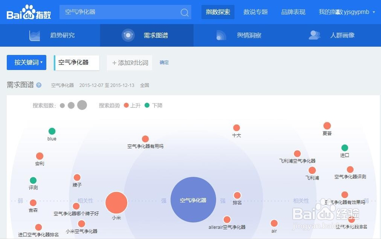
Task: Select the 空气净化器有用吗 node
Action: [145, 139]
